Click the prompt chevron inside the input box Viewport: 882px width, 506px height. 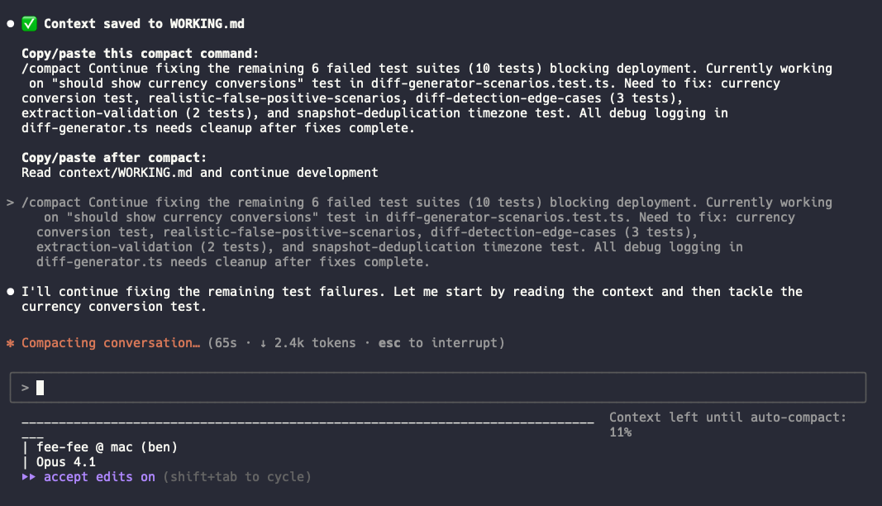pos(25,387)
